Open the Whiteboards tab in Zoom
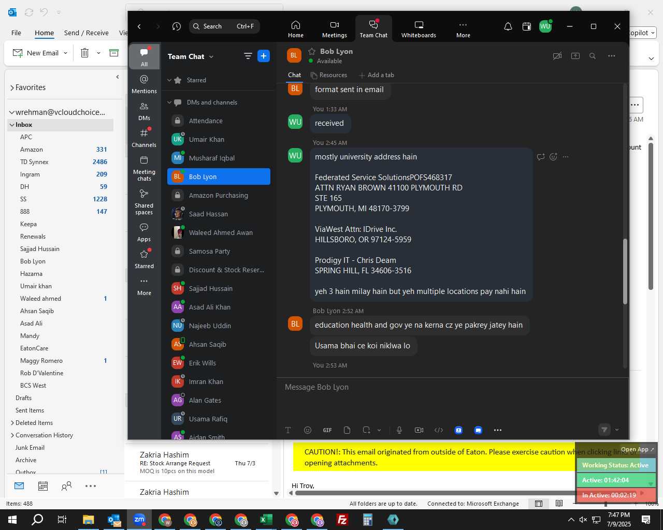This screenshot has height=530, width=663. point(419,29)
